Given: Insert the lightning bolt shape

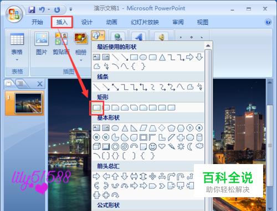Looking at the screenshot, I should (171, 146).
